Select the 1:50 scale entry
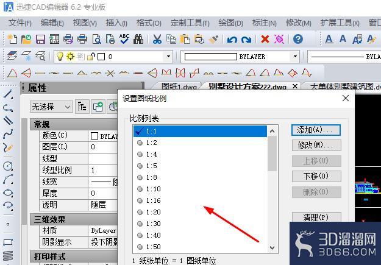This screenshot has width=381, height=265. pos(200,247)
